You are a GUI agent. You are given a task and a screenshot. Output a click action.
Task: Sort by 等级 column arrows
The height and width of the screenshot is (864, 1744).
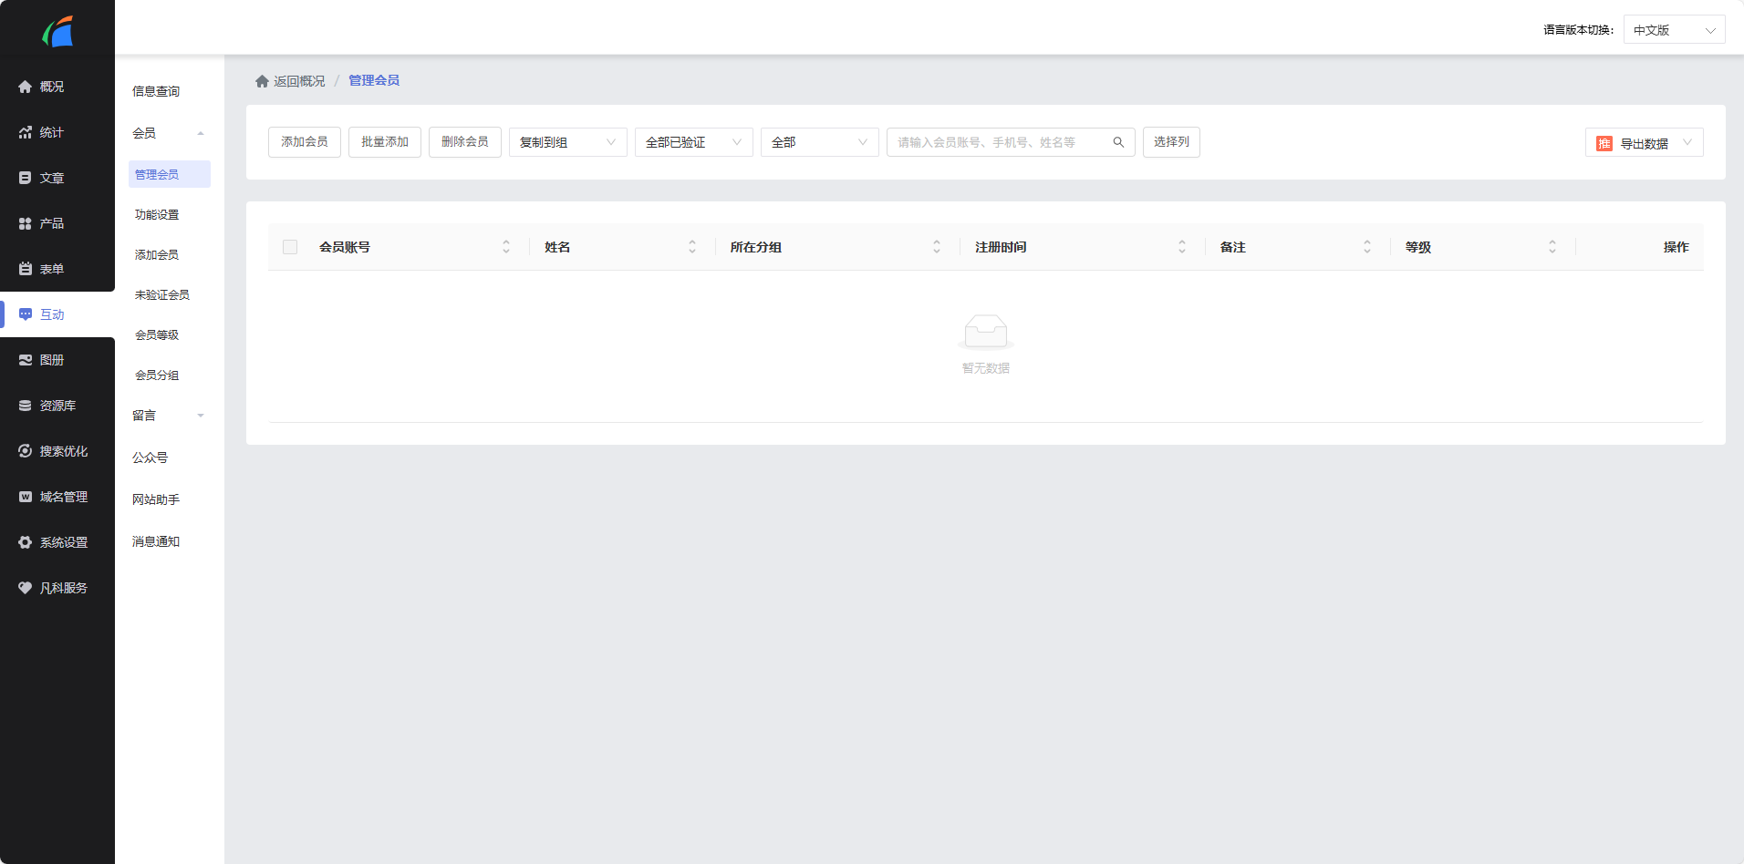point(1552,247)
